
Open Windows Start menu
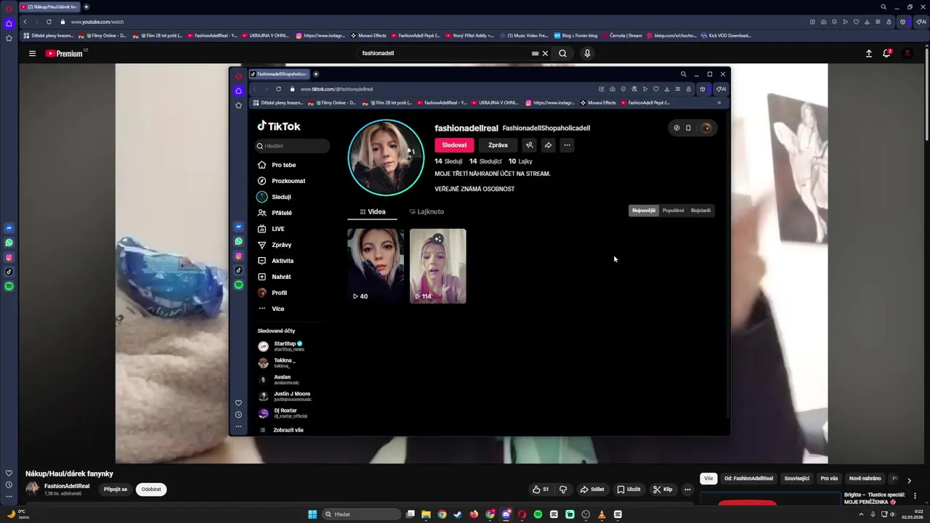pyautogui.click(x=312, y=514)
